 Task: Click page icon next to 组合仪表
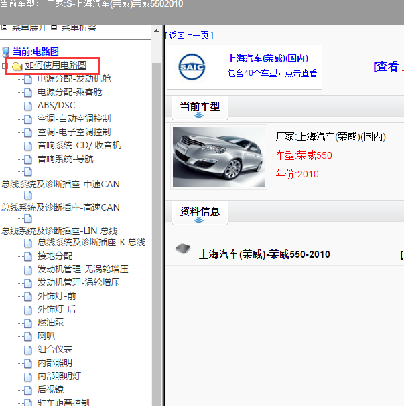pos(28,350)
